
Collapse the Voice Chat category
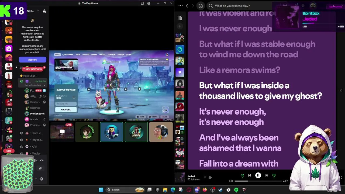pyautogui.click(x=29, y=76)
